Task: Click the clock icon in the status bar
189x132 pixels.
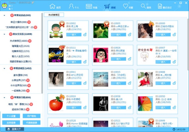Action: click(x=174, y=129)
